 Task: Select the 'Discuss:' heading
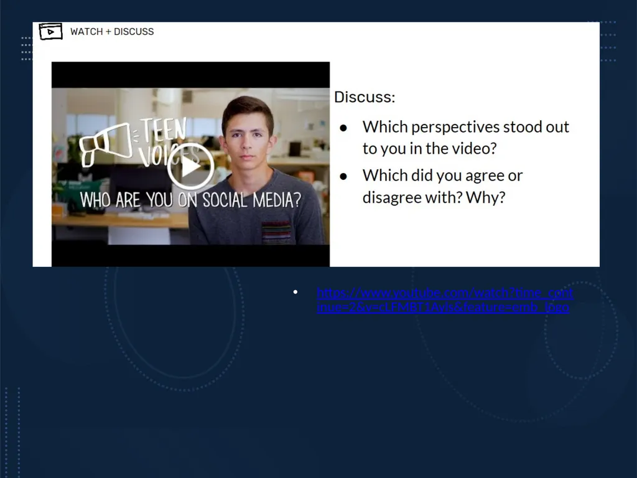click(x=365, y=97)
